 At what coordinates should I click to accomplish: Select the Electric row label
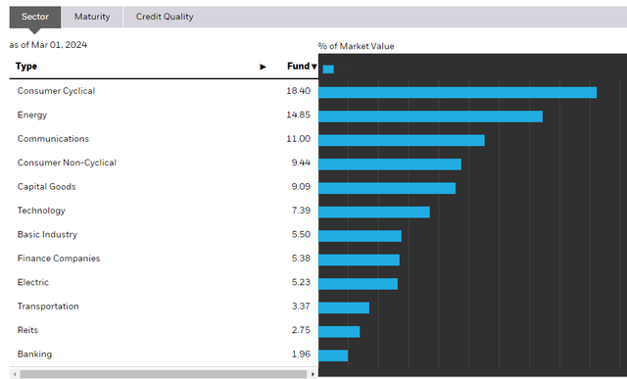(32, 282)
